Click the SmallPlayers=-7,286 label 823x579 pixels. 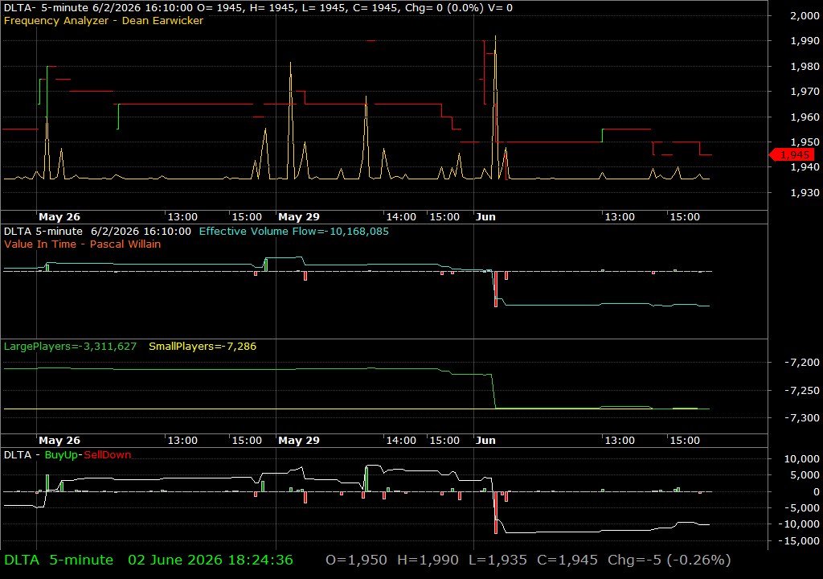click(203, 347)
